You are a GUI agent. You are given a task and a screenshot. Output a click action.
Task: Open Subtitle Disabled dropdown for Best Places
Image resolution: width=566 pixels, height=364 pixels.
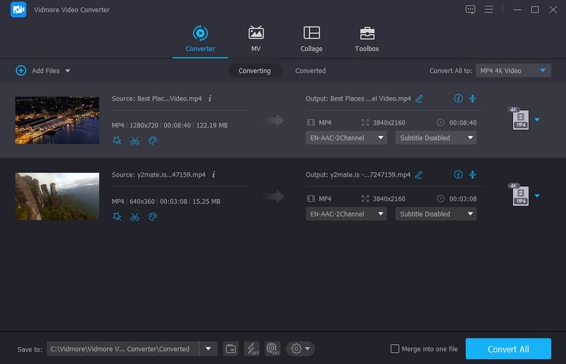coord(436,137)
